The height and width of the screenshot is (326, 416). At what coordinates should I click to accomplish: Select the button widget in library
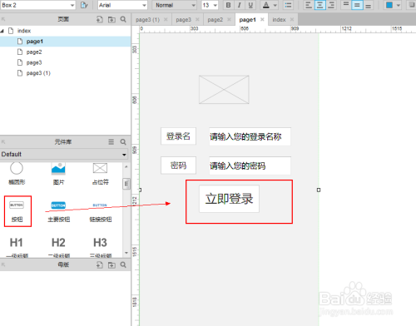point(17,211)
